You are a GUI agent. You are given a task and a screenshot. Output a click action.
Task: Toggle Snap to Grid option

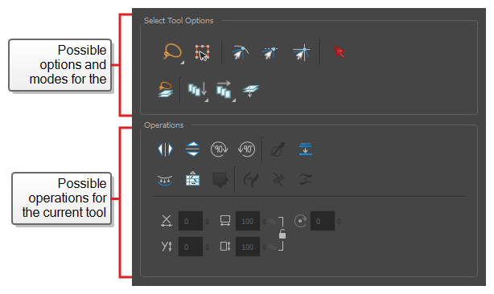click(302, 52)
